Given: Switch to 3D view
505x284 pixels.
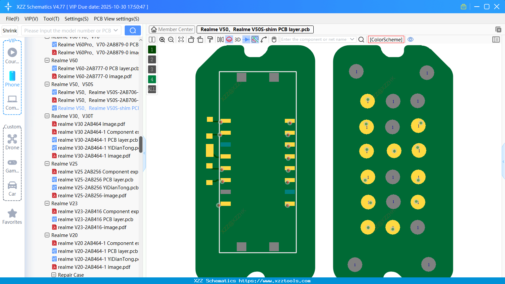Looking at the screenshot, I should click(x=237, y=40).
